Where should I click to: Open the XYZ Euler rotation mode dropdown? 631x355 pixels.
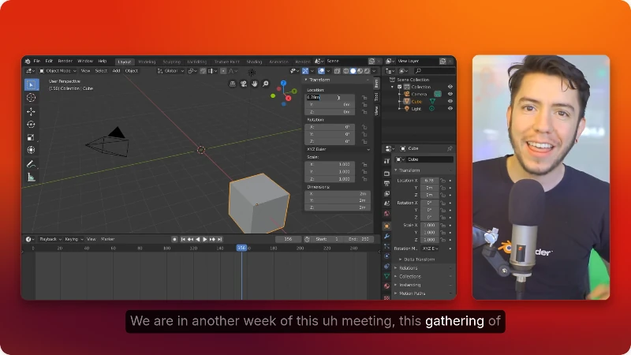click(x=338, y=149)
